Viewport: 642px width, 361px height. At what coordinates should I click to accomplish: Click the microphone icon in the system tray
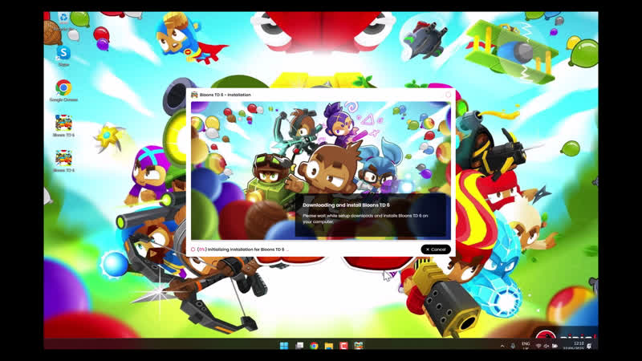click(513, 347)
